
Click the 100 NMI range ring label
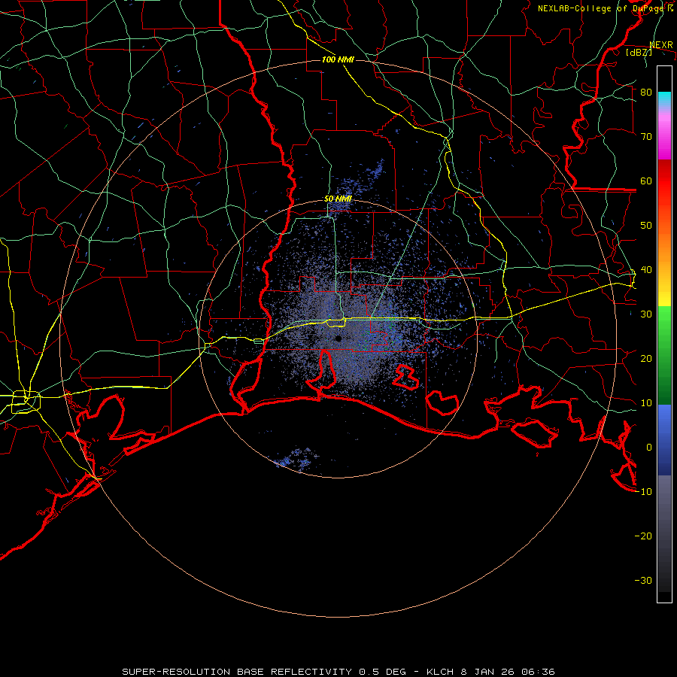point(338,59)
